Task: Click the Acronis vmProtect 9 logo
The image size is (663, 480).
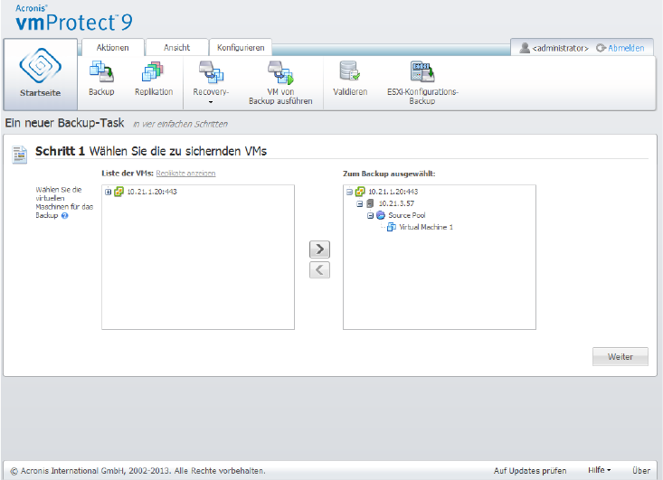Action: point(73,18)
